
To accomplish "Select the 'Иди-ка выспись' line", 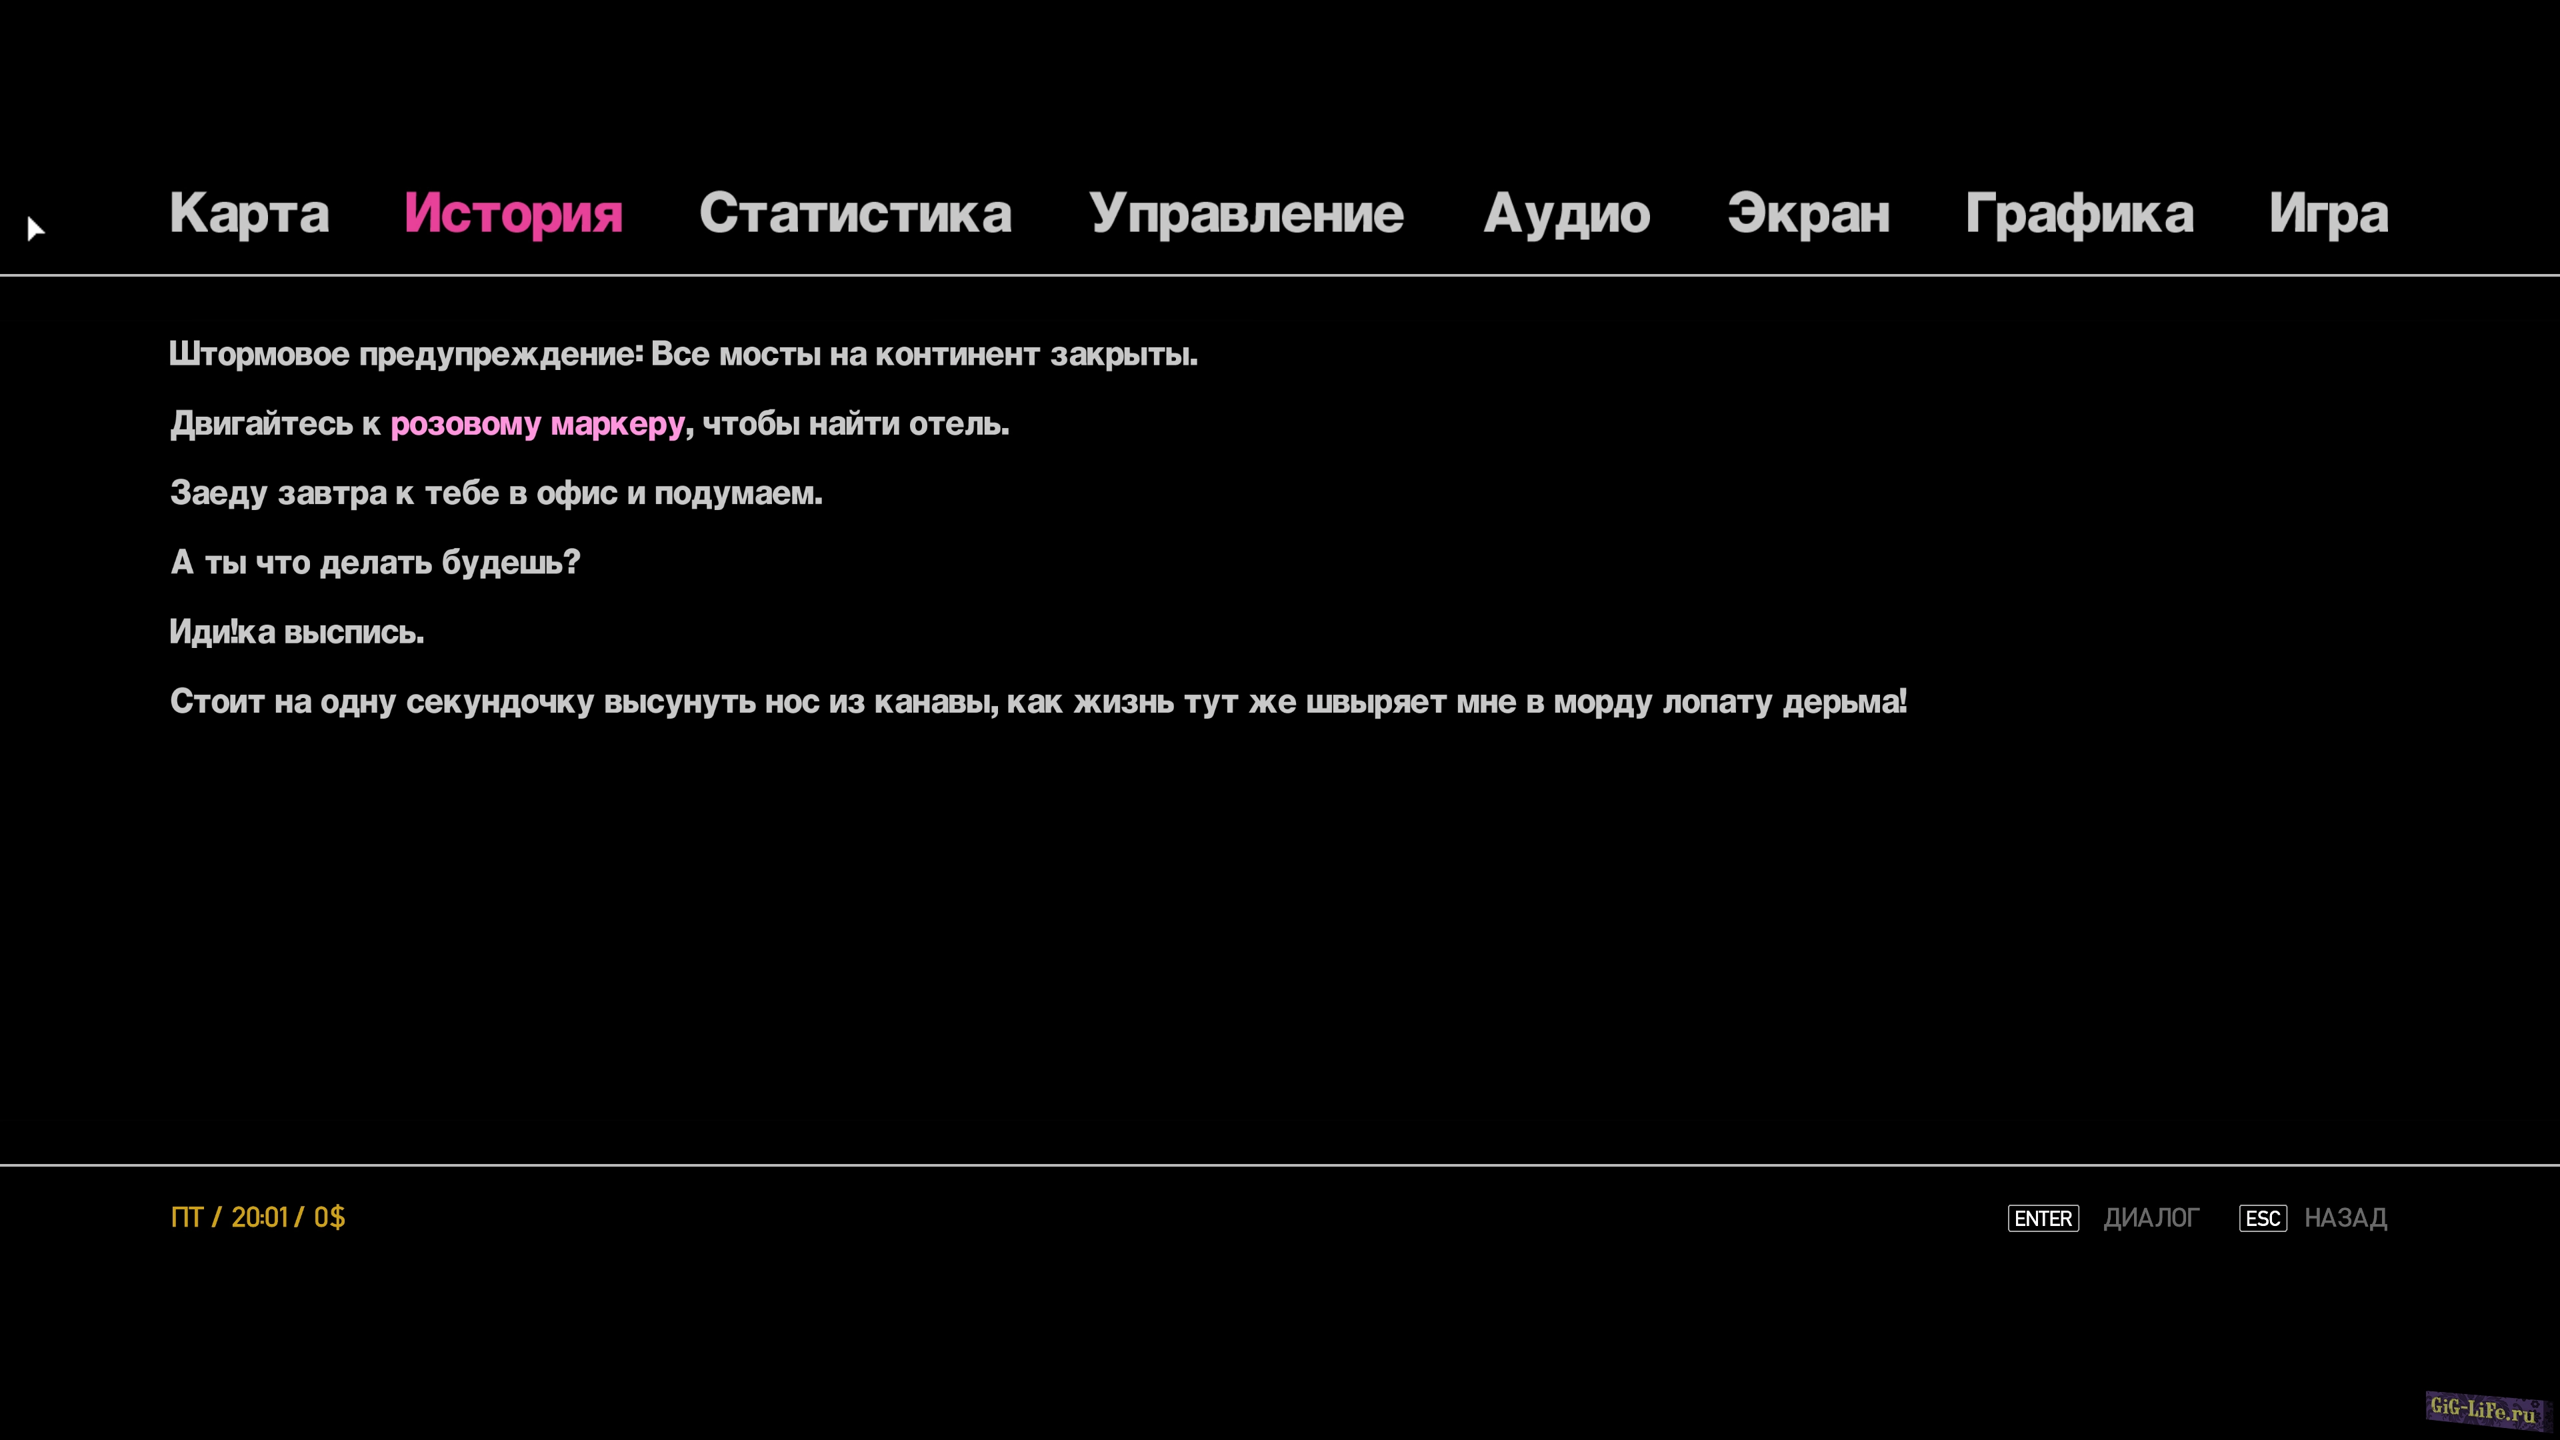I will (x=296, y=632).
